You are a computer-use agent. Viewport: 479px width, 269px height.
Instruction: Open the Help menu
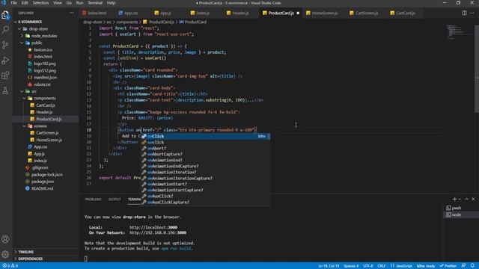click(x=112, y=3)
